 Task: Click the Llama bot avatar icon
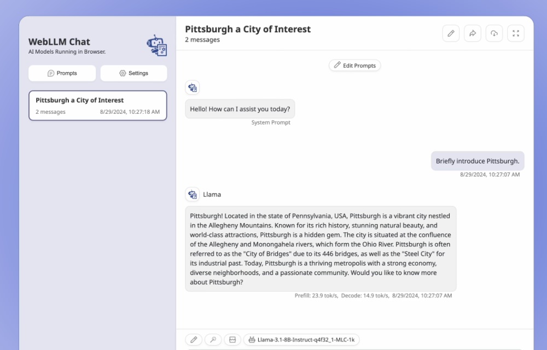point(193,194)
